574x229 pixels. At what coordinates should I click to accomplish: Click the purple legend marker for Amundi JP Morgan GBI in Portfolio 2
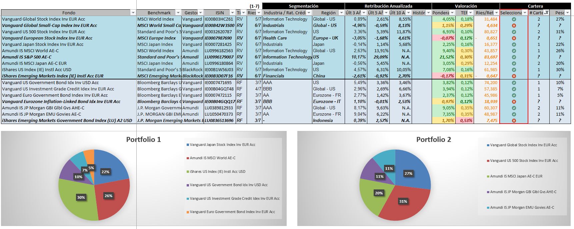click(488, 192)
